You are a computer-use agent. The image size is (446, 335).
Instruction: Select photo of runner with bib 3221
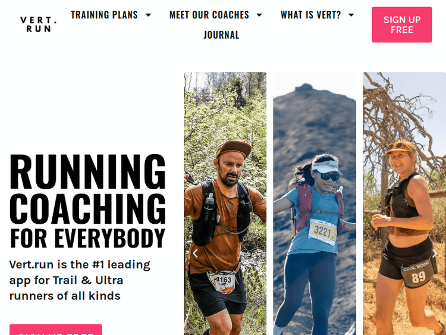pyautogui.click(x=315, y=203)
